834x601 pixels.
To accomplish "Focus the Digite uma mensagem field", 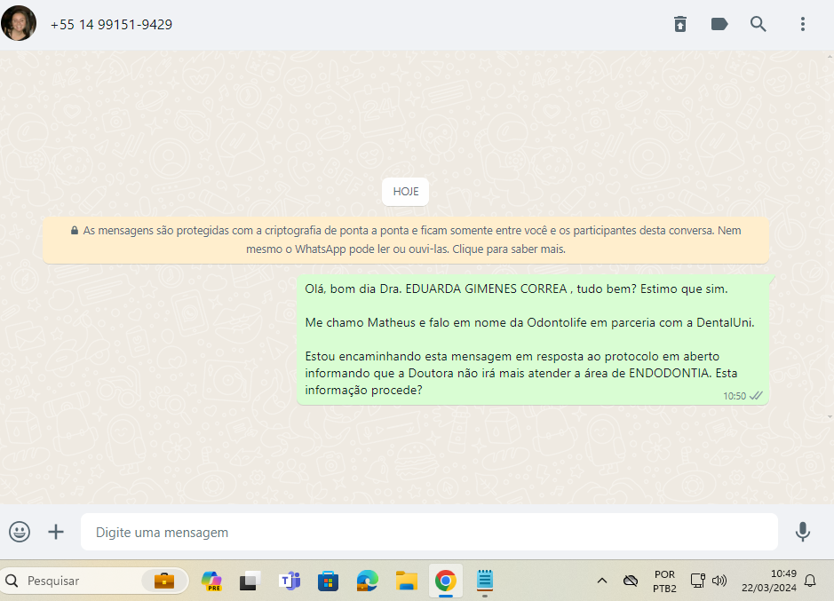I will click(429, 532).
